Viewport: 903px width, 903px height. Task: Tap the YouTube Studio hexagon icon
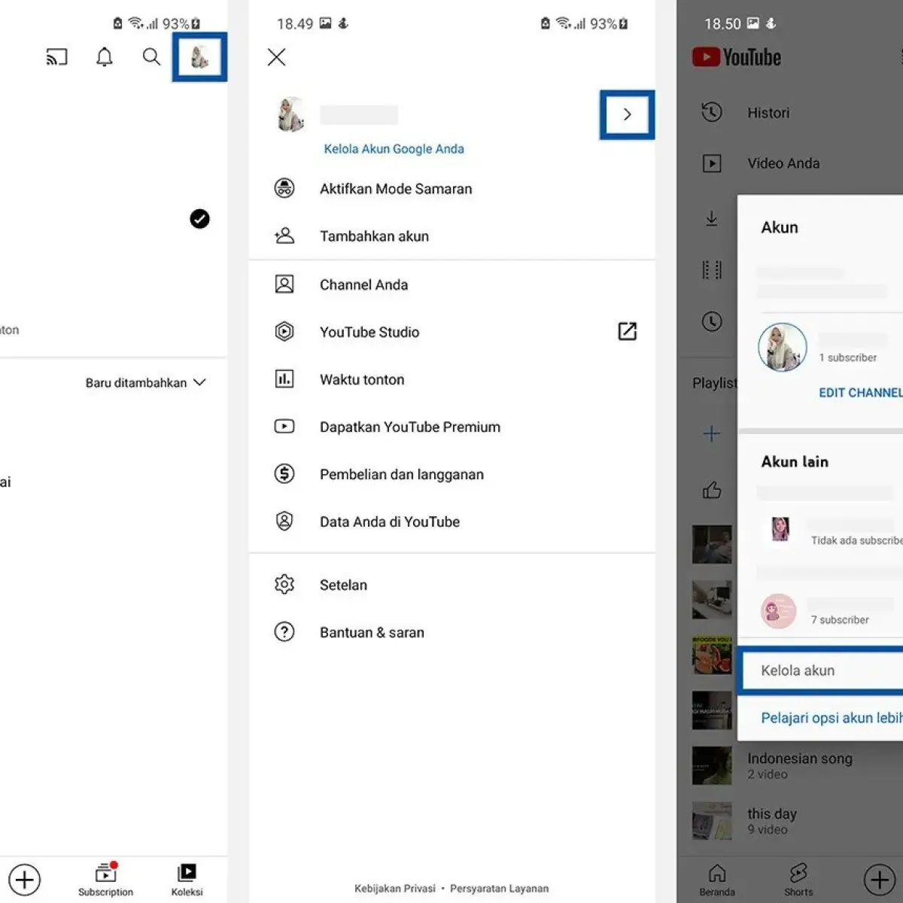coord(284,332)
